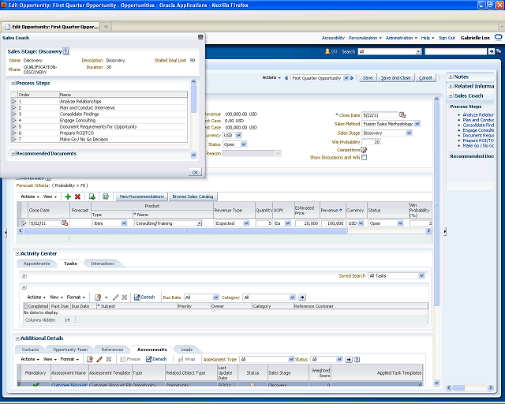505x404 pixels.
Task: Expand the Notes panel
Action: 451,77
